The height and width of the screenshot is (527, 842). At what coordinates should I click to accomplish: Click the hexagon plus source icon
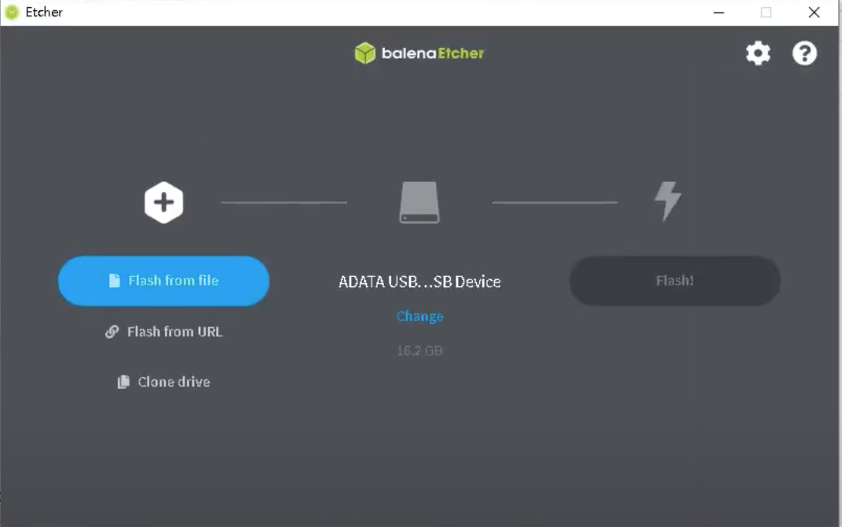pos(163,203)
